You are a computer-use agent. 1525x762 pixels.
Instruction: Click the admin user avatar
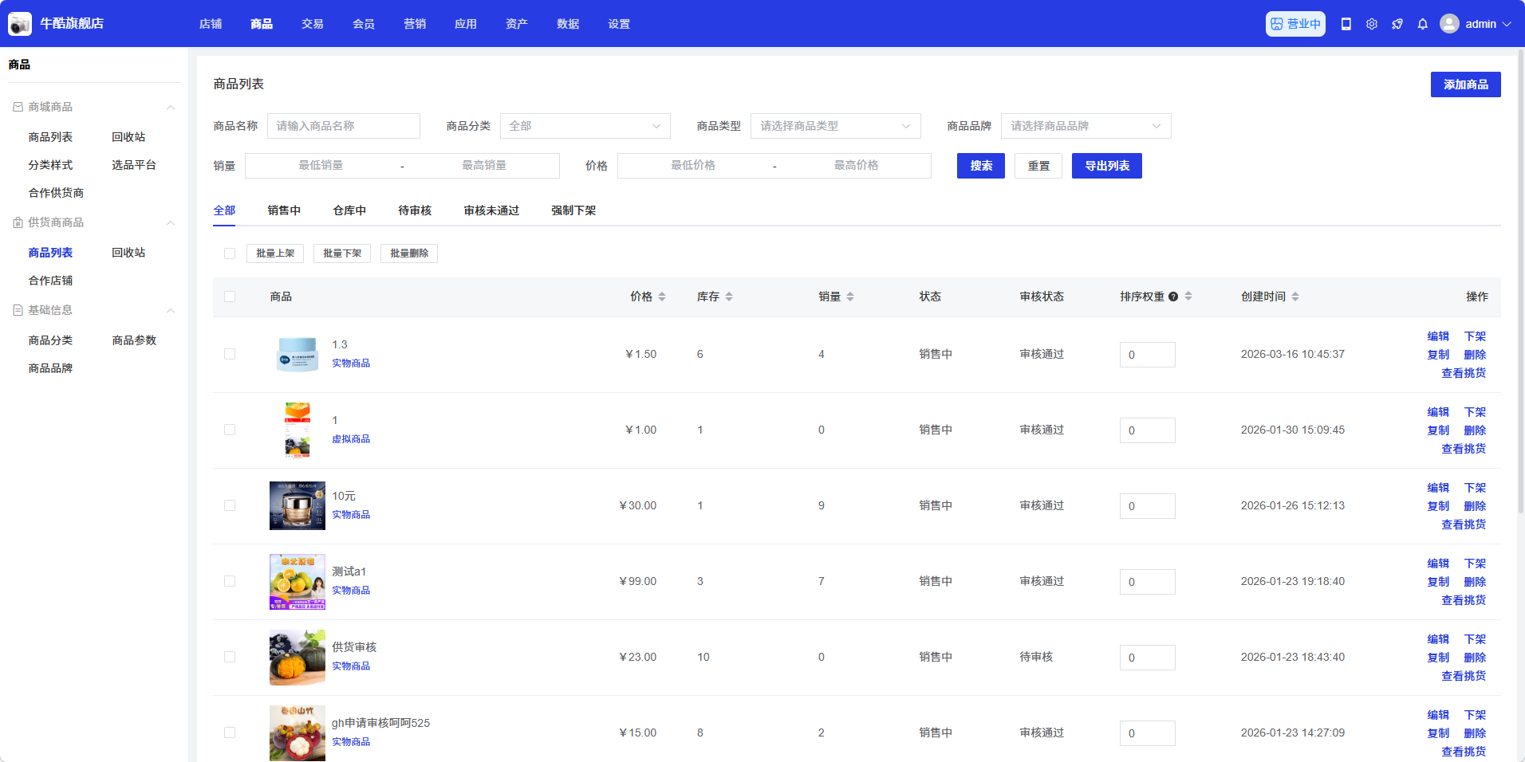point(1449,24)
